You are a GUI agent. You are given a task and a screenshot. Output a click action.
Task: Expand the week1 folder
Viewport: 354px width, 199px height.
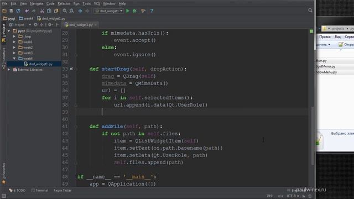[x=14, y=42]
